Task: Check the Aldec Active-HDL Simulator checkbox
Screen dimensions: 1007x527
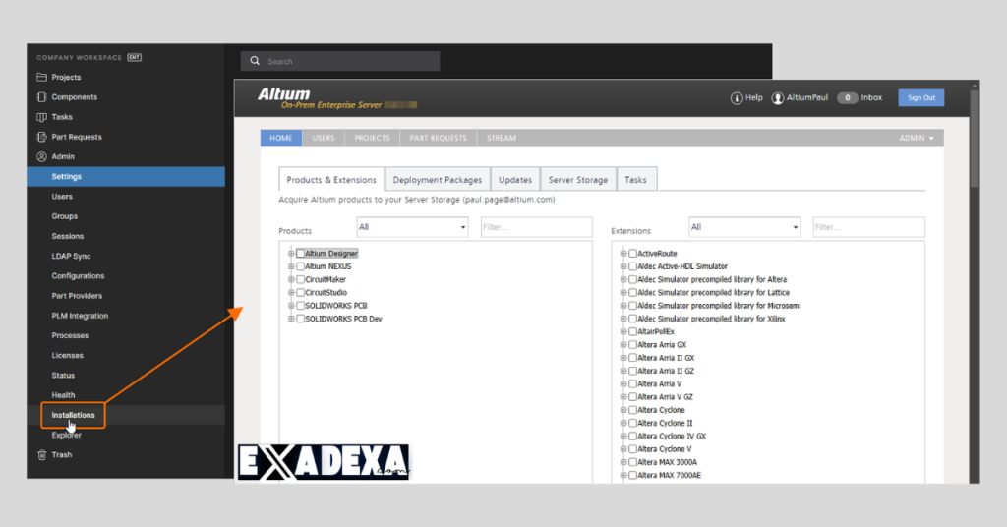Action: 632,266
